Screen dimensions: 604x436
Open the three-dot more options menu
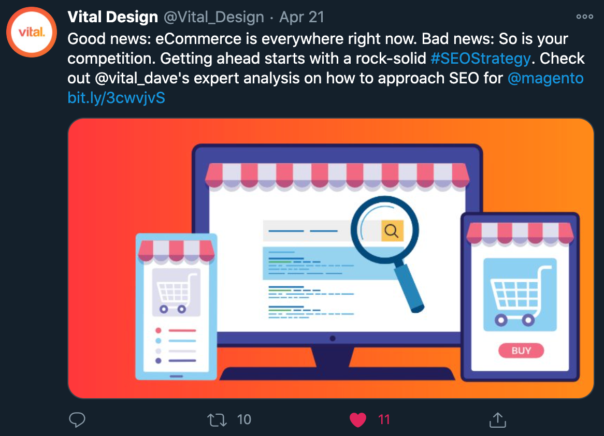584,17
